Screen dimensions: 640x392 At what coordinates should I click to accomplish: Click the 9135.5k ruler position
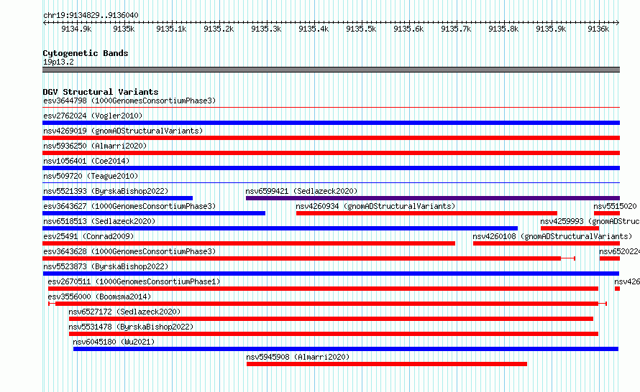361,29
